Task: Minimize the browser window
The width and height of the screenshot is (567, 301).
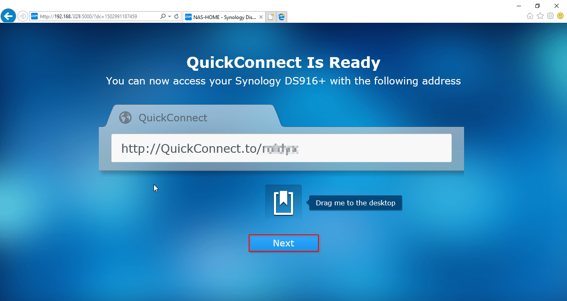Action: [x=519, y=6]
